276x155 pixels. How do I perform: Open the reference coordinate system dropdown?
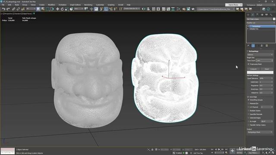click(x=78, y=9)
